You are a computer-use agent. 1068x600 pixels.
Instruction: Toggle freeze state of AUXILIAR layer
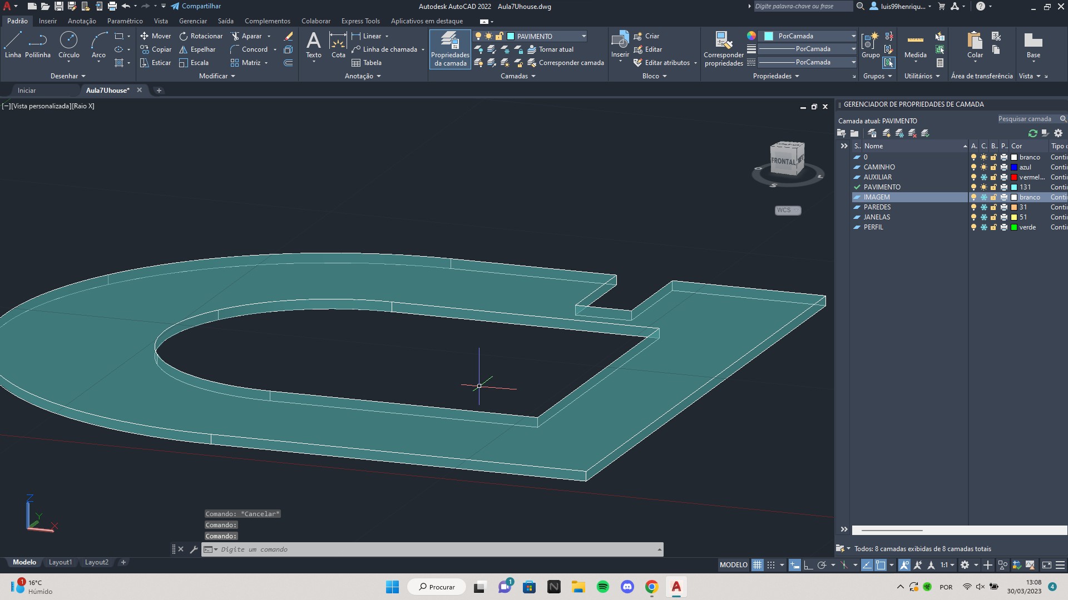point(983,177)
